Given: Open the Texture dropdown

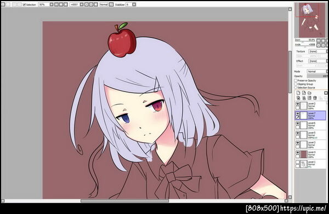Looking at the screenshot, I should click(x=318, y=51).
